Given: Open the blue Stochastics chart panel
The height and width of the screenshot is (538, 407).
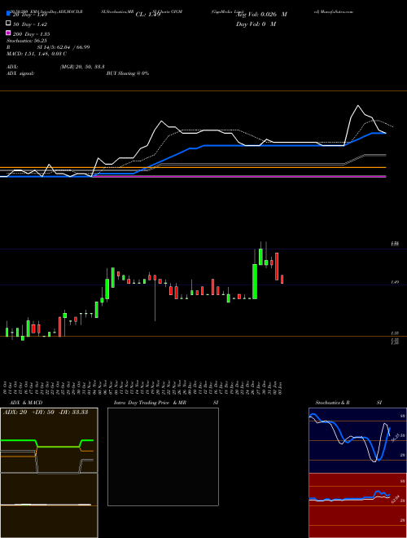Looking at the screenshot, I should pos(357,440).
